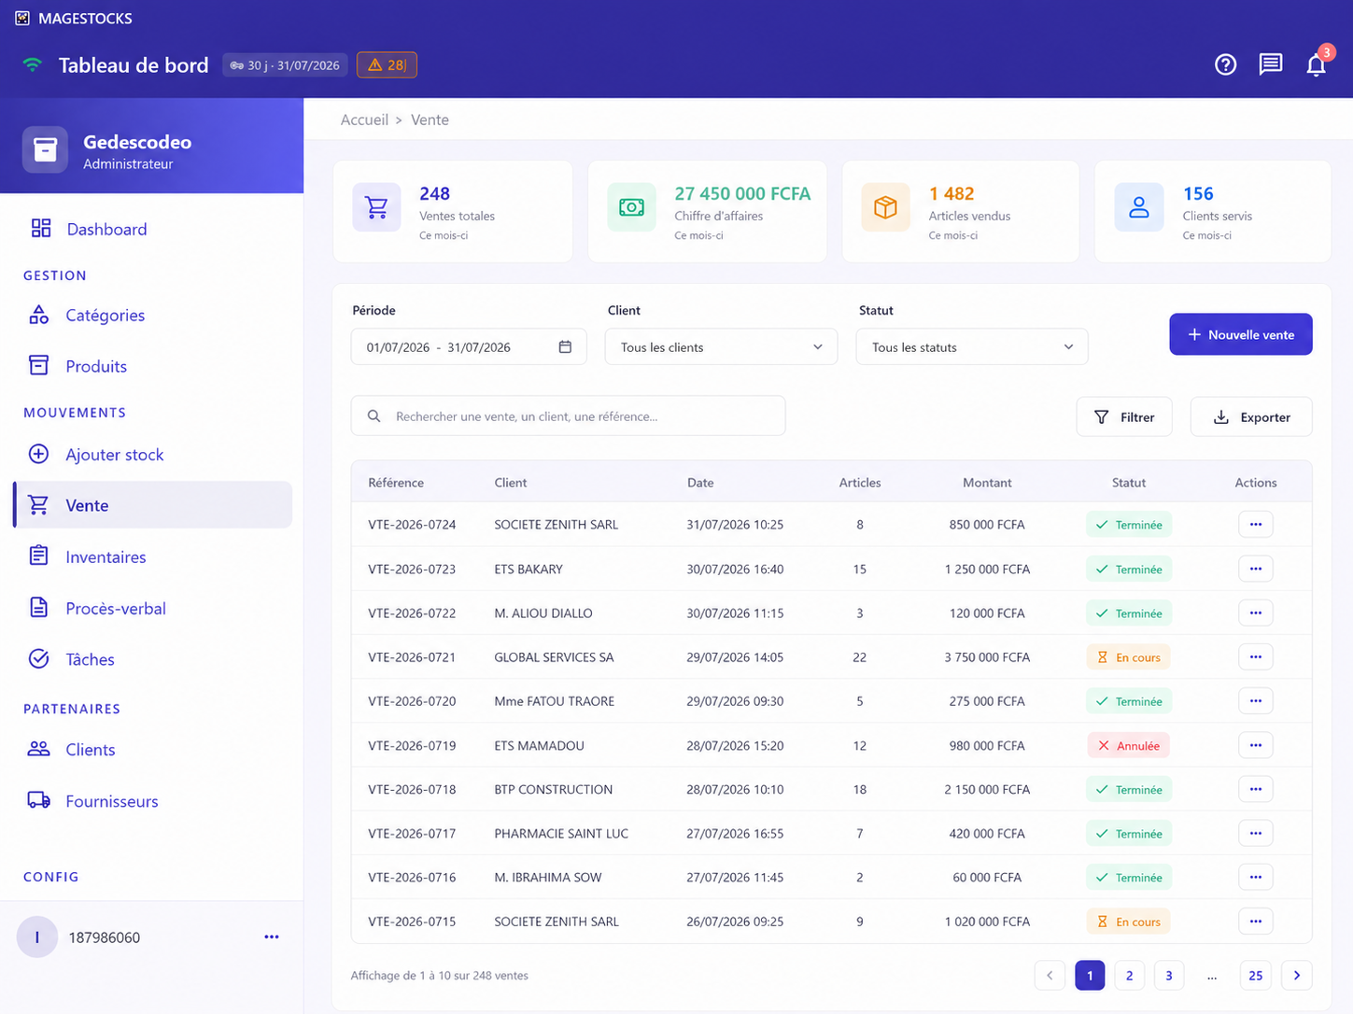Select the Vente sidebar item
The width and height of the screenshot is (1353, 1014).
(153, 505)
